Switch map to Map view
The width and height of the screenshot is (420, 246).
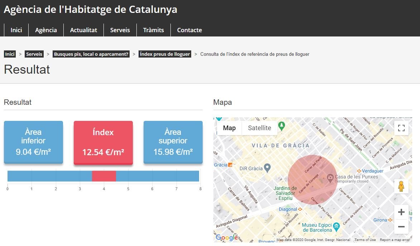[x=229, y=128]
